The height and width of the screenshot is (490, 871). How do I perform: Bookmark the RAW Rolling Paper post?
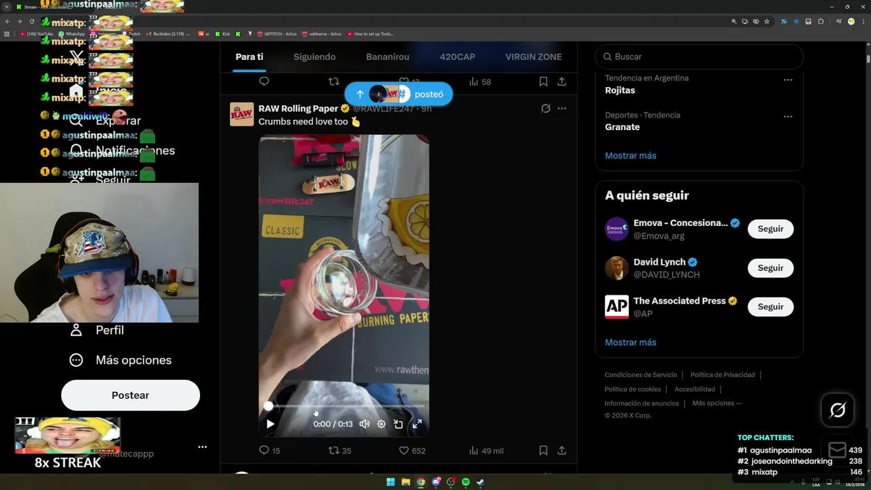(x=543, y=451)
